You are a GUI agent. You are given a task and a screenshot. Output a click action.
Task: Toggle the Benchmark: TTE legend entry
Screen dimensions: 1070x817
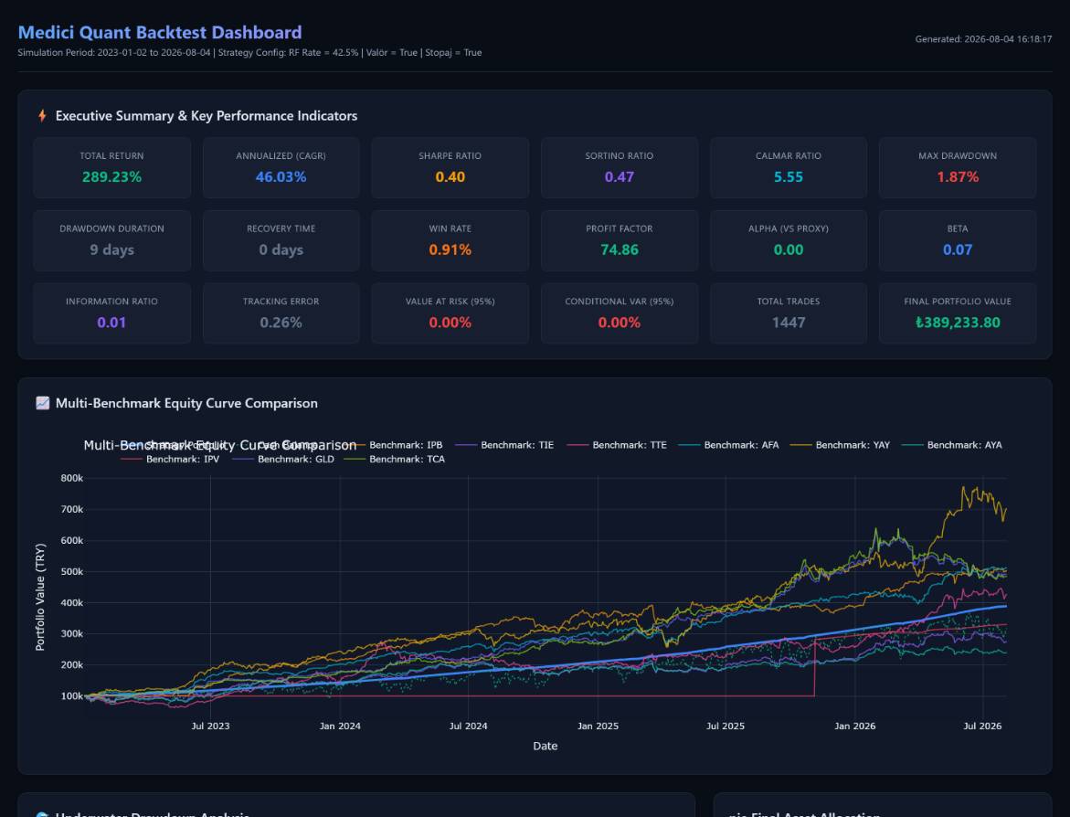pyautogui.click(x=616, y=445)
